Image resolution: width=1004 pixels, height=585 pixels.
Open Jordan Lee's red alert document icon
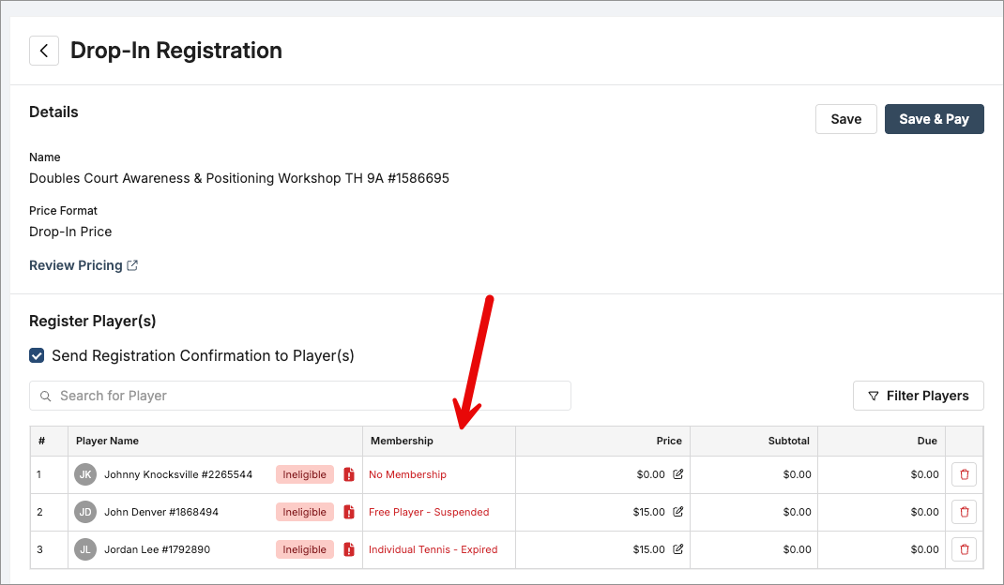[x=349, y=549]
